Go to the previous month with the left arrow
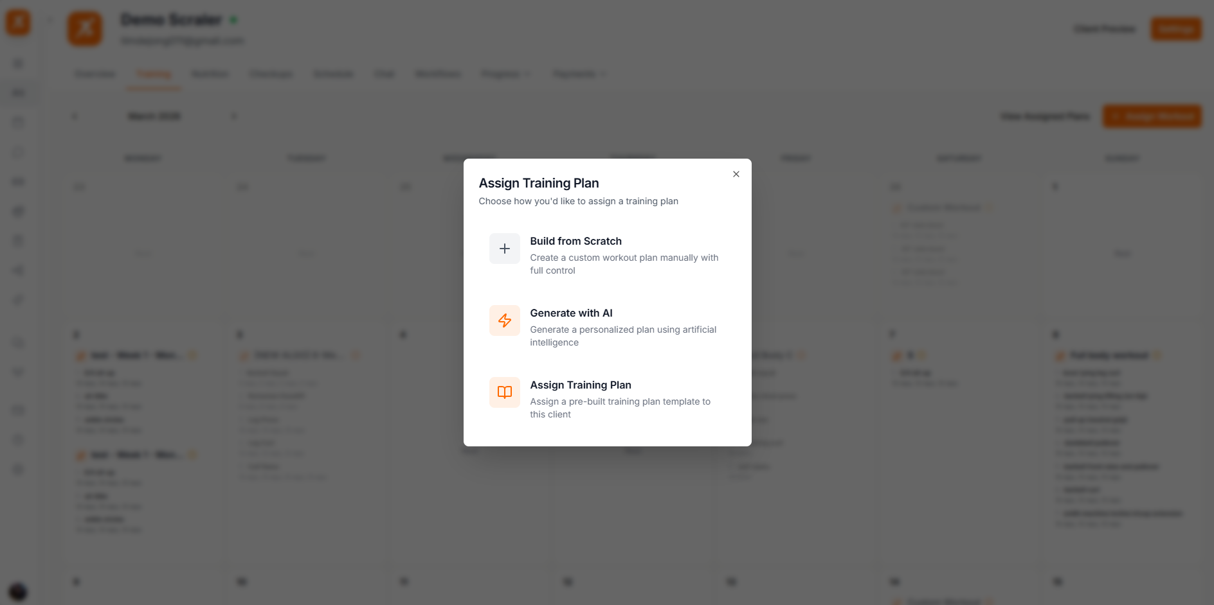The height and width of the screenshot is (605, 1214). pyautogui.click(x=75, y=116)
